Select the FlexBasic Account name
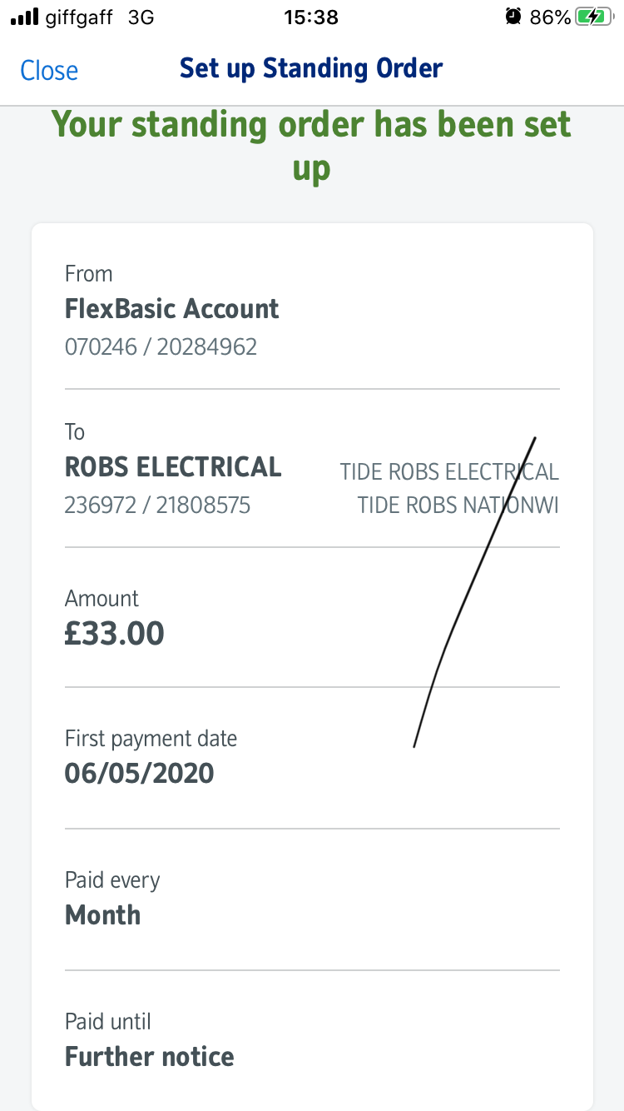This screenshot has height=1111, width=624. click(x=171, y=309)
